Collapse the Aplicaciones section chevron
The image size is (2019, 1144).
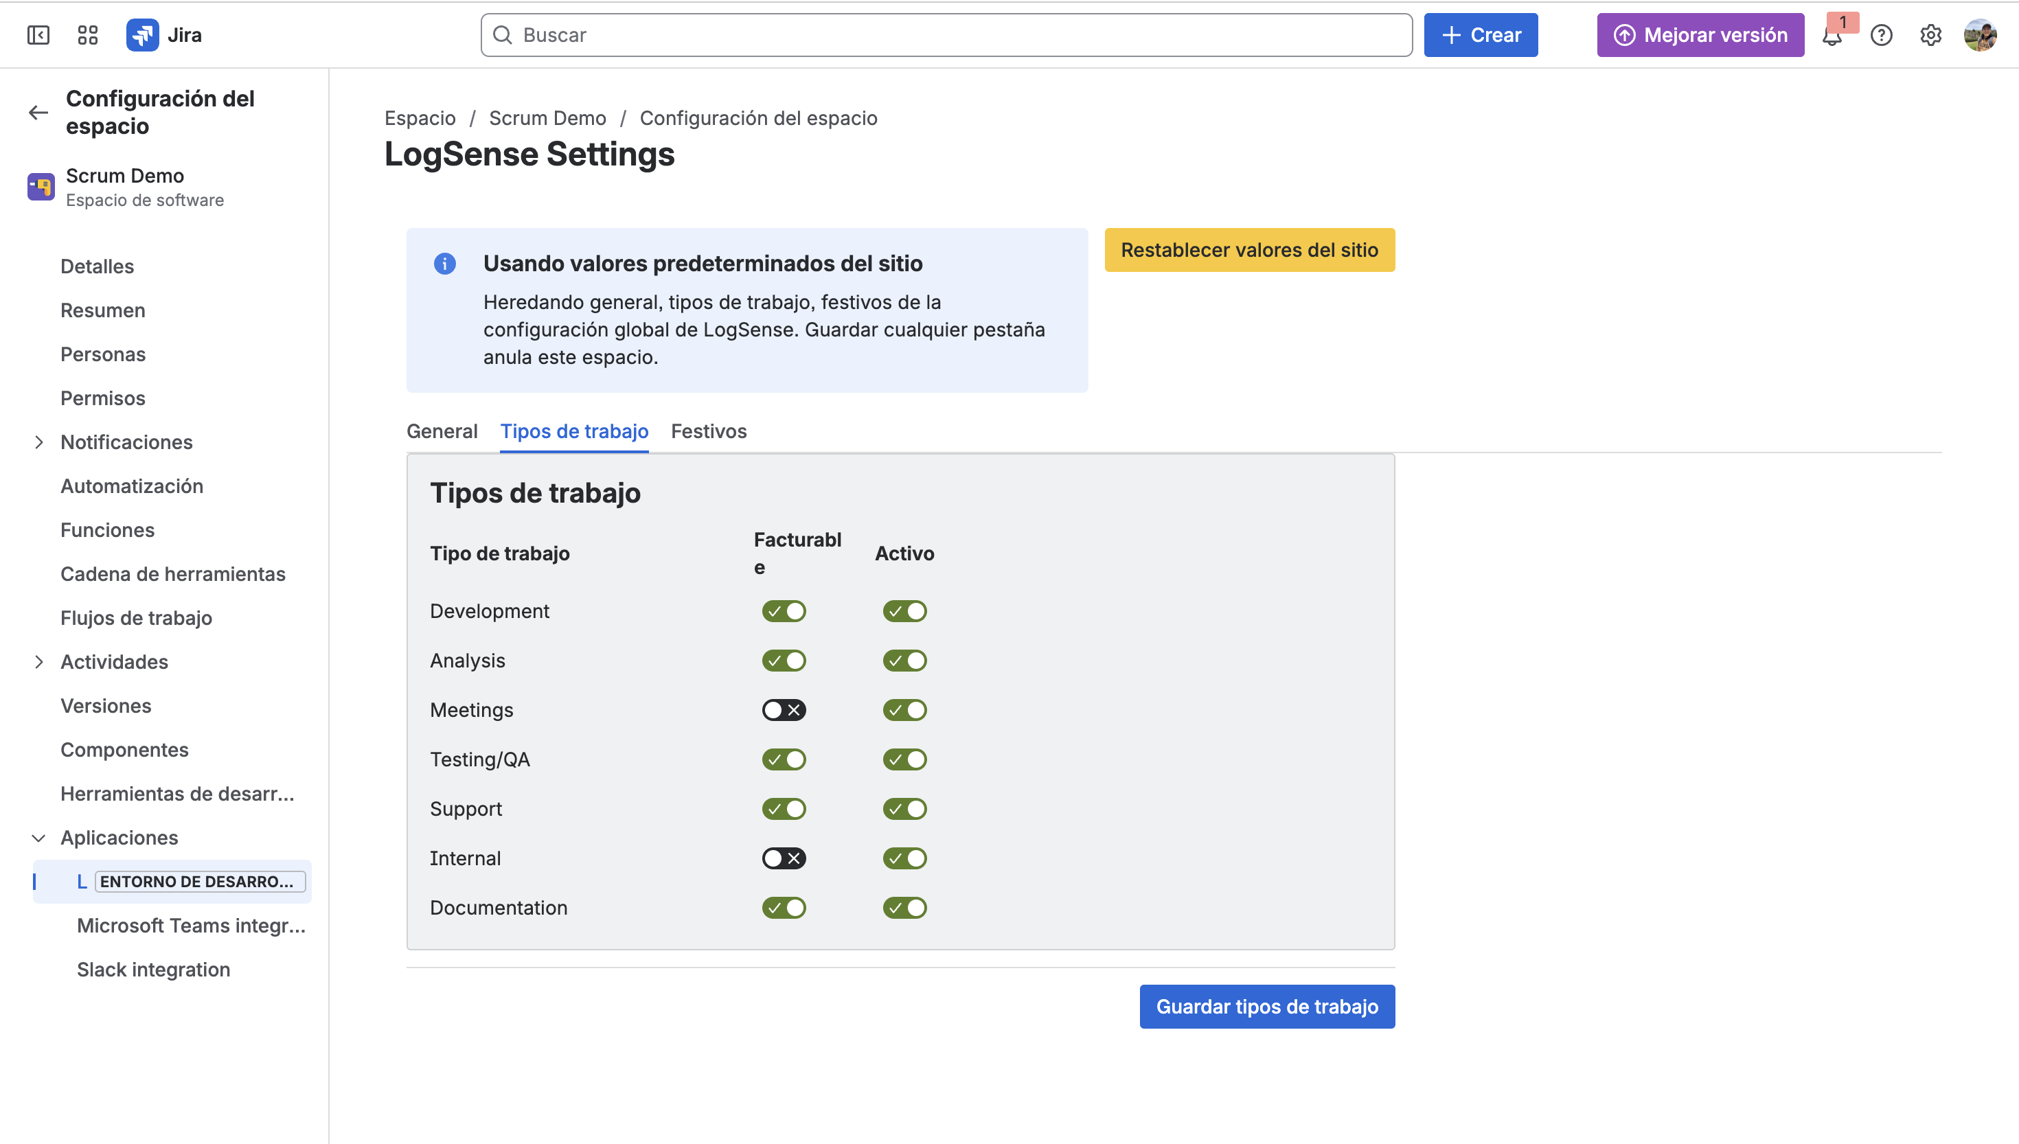pos(38,838)
